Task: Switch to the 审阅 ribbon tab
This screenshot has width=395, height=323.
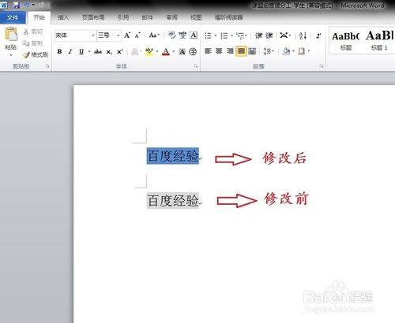Action: tap(171, 17)
